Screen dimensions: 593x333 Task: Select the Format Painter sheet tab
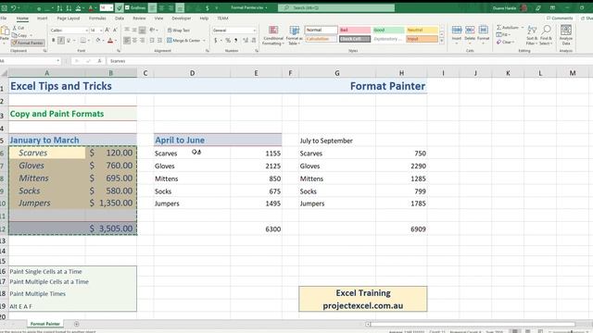coord(45,324)
